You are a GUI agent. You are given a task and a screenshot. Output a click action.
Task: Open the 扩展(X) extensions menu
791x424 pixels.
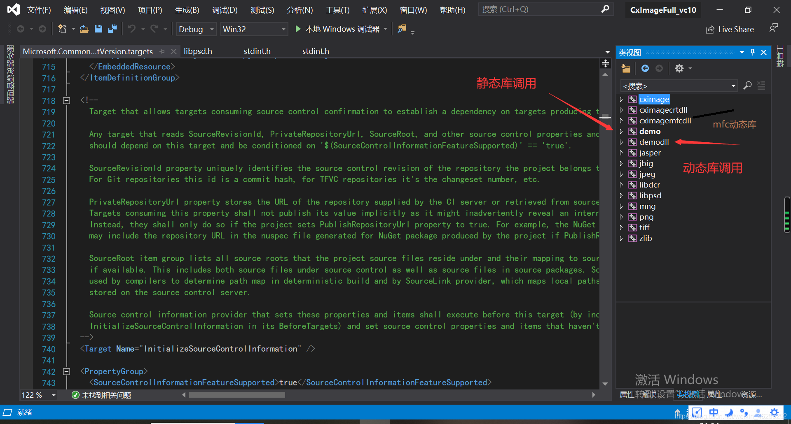(374, 10)
